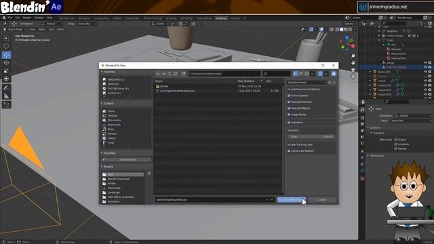Toggle Image Planes checkbox
Image resolution: width=434 pixels, height=244 pixels.
[289, 115]
